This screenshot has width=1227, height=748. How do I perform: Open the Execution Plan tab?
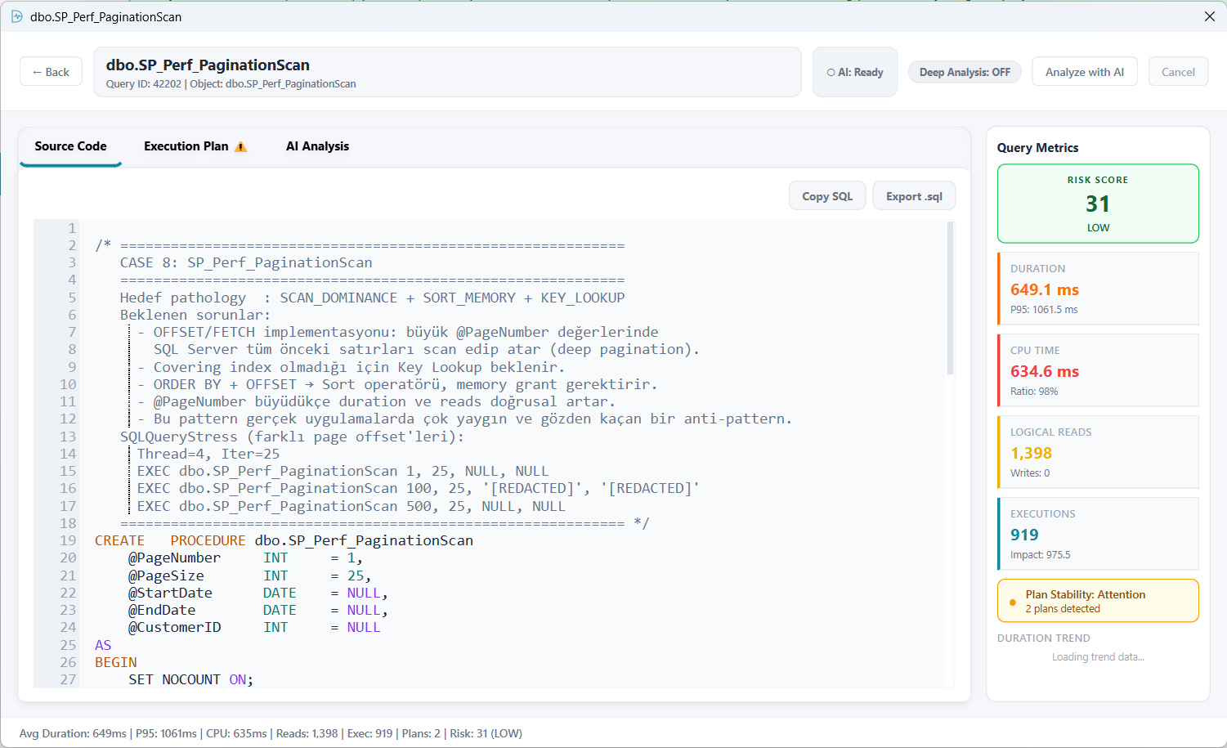195,146
